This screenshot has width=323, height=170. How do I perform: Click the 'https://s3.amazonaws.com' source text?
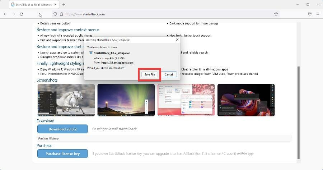pyautogui.click(x=117, y=63)
